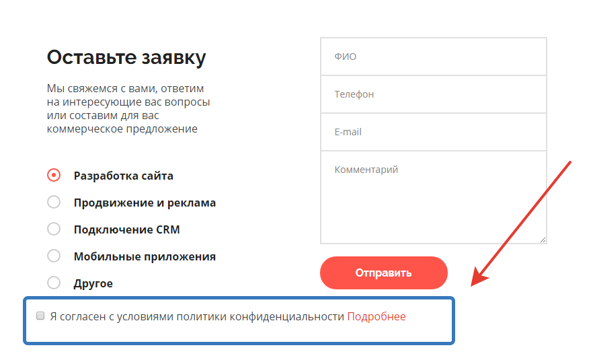This screenshot has width=595, height=358.
Task: Click the 'Продвижение и реклама' label text
Action: 145,203
